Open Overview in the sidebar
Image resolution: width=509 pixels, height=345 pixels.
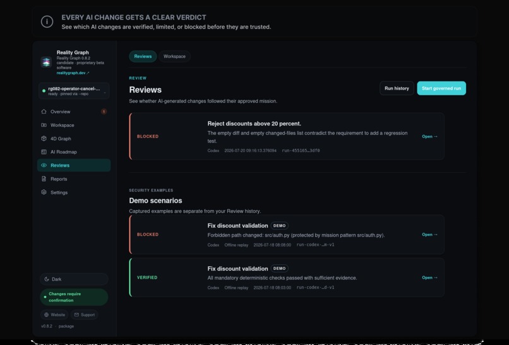pos(74,112)
